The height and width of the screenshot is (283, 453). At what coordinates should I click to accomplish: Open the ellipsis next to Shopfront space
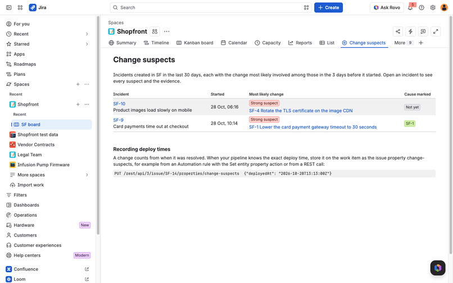[x=87, y=104]
